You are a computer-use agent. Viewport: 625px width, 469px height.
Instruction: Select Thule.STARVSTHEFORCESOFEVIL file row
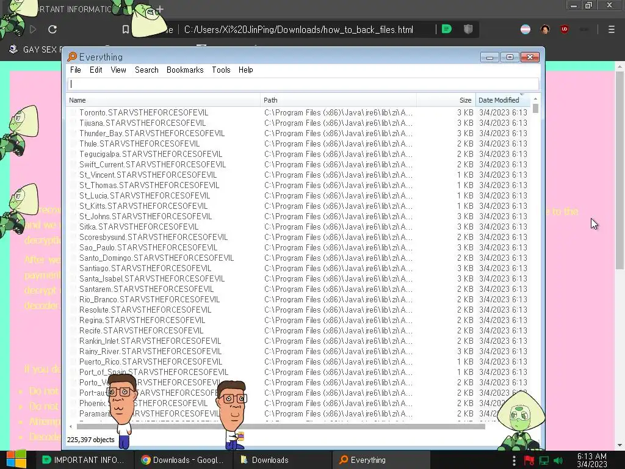(299, 144)
